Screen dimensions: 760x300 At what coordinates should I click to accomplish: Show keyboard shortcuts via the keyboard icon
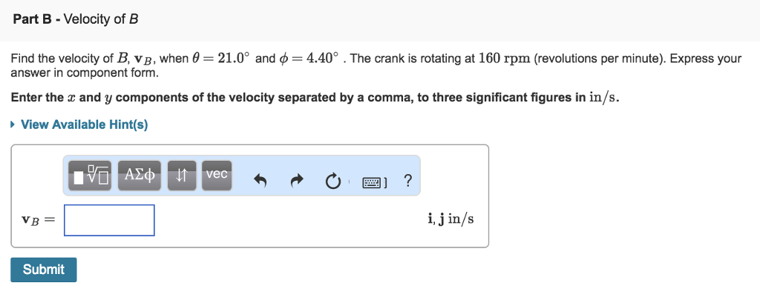click(x=374, y=182)
